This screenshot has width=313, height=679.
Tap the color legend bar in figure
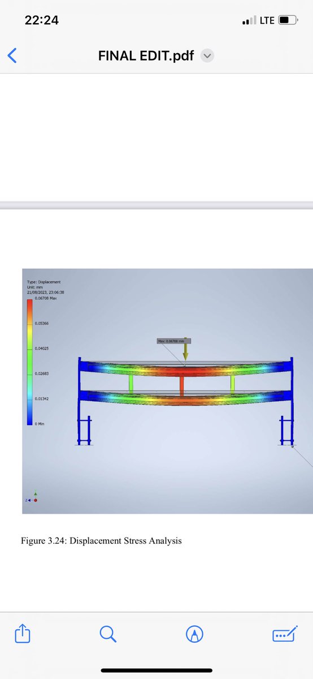point(30,362)
